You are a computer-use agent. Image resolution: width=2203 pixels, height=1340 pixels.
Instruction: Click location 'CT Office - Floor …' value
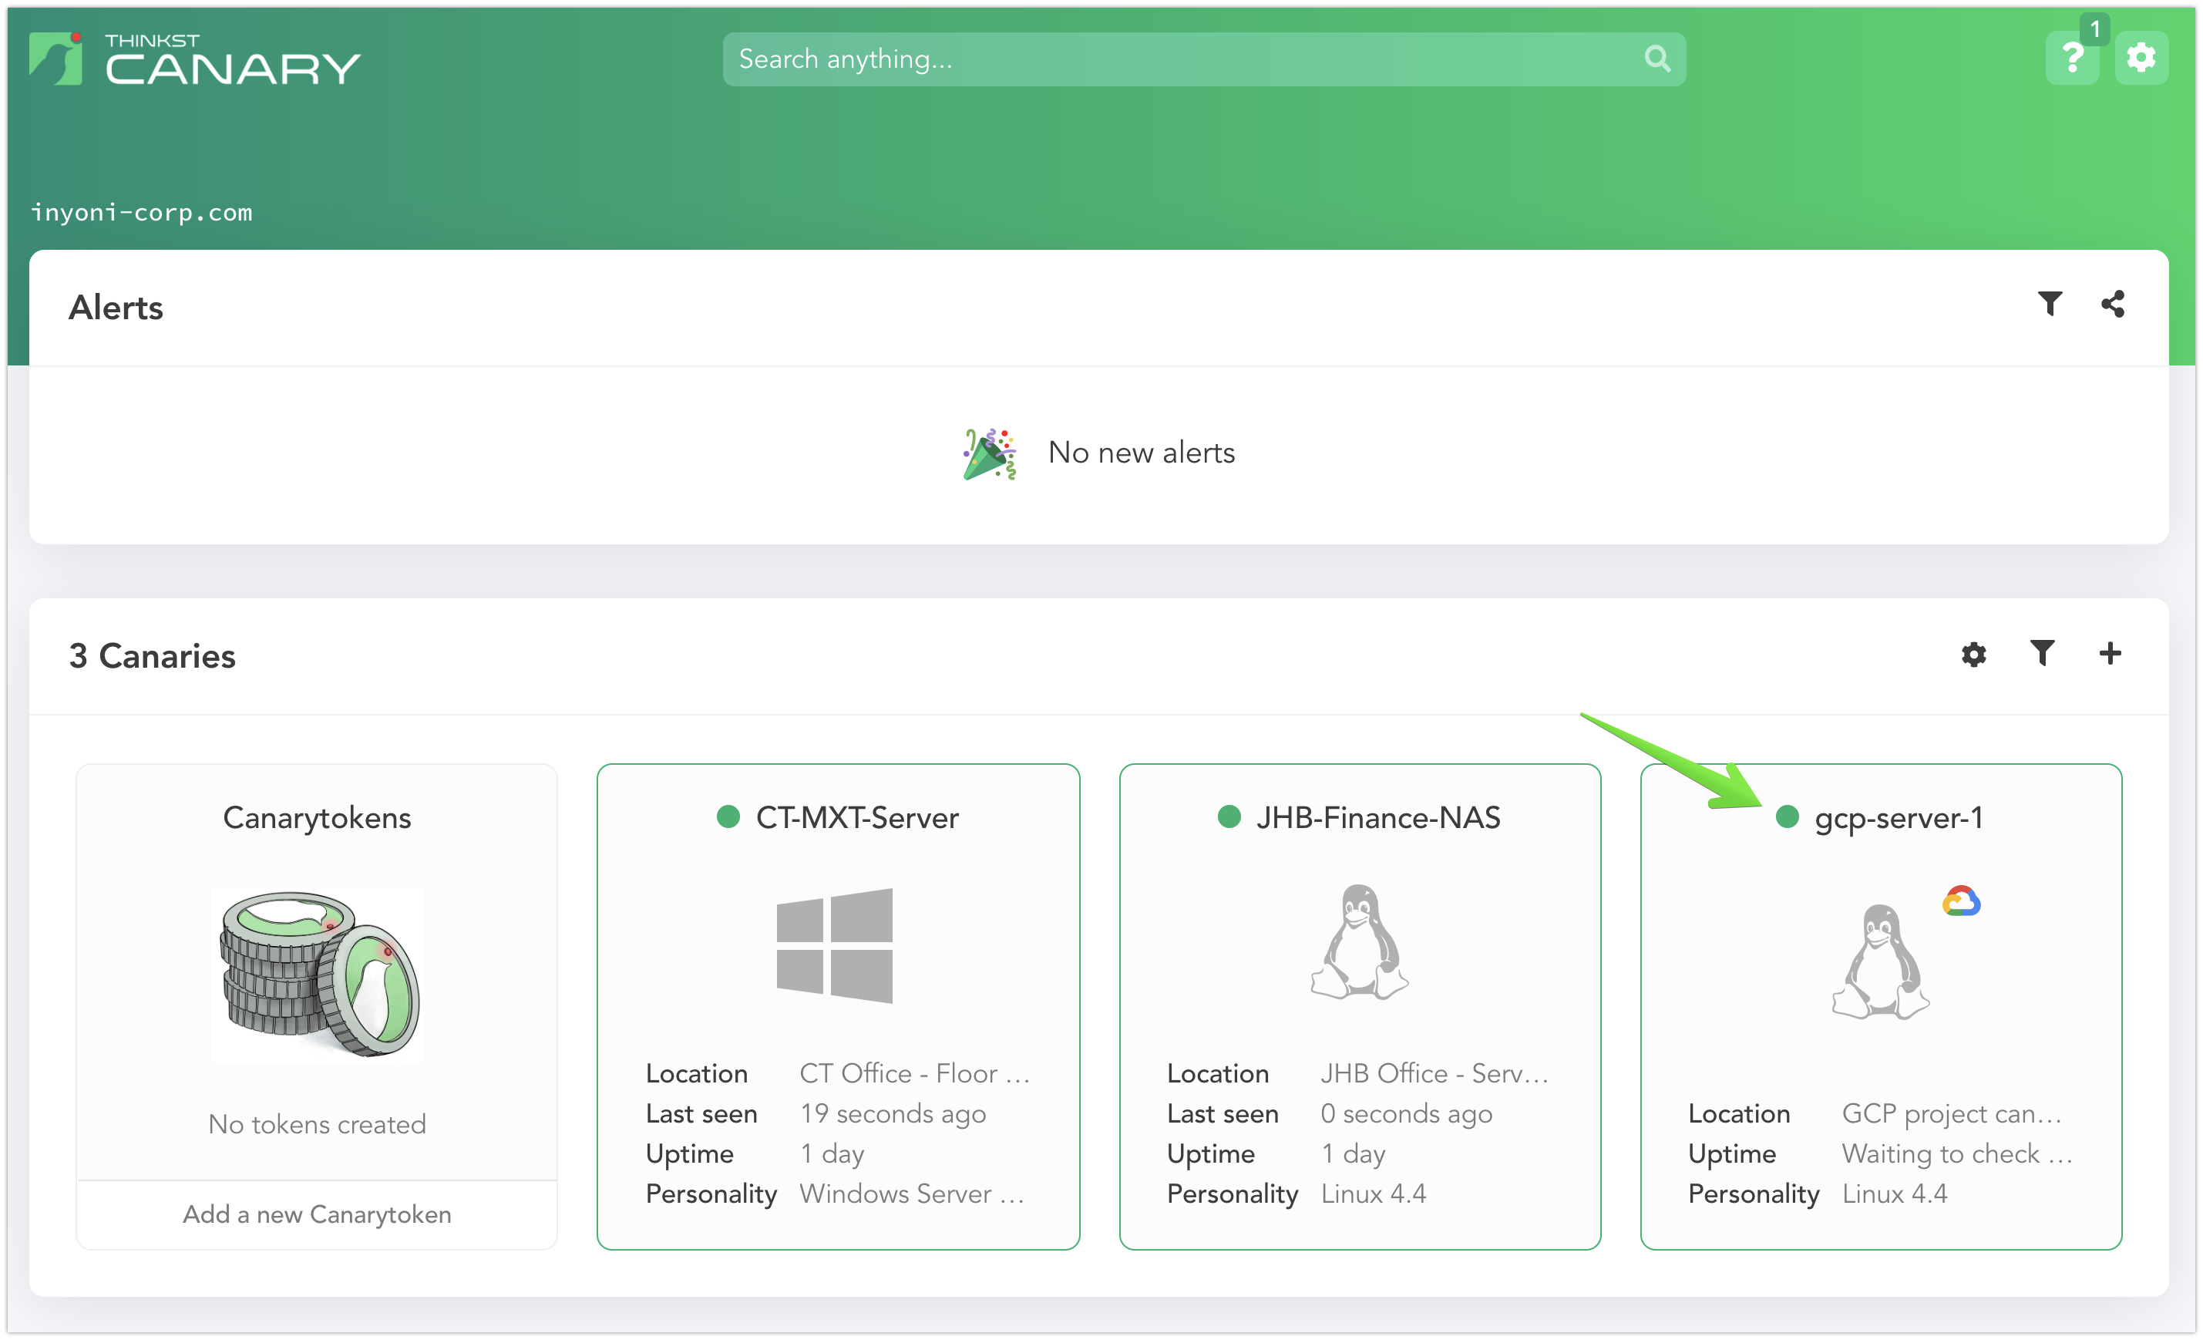(x=915, y=1073)
